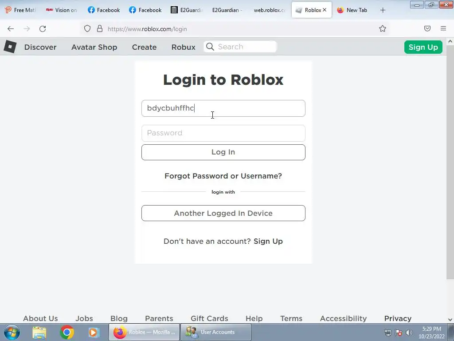Viewport: 454px width, 341px height.
Task: Open the Jobs footer link
Action: [84, 318]
